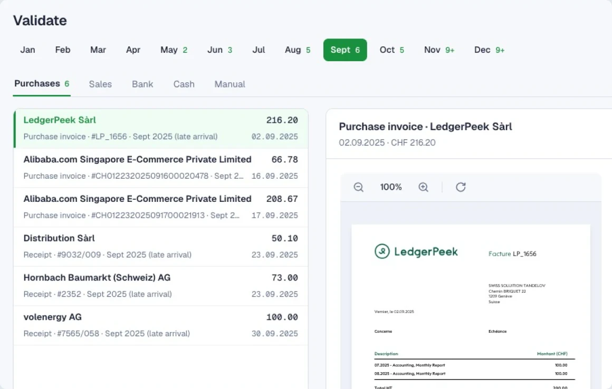
Task: Switch to May with 2 items
Action: [174, 50]
